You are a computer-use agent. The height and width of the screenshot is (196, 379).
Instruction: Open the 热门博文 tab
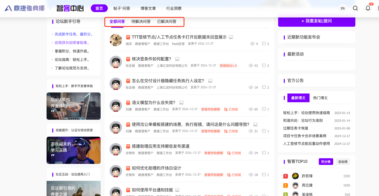pos(320,98)
